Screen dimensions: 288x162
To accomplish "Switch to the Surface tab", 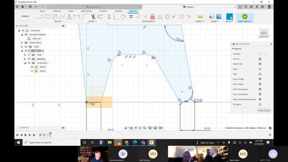I will [x=57, y=11].
